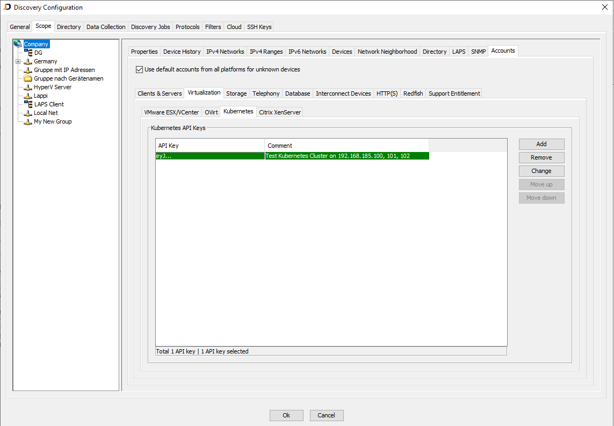Click the Add button for API keys

541,143
